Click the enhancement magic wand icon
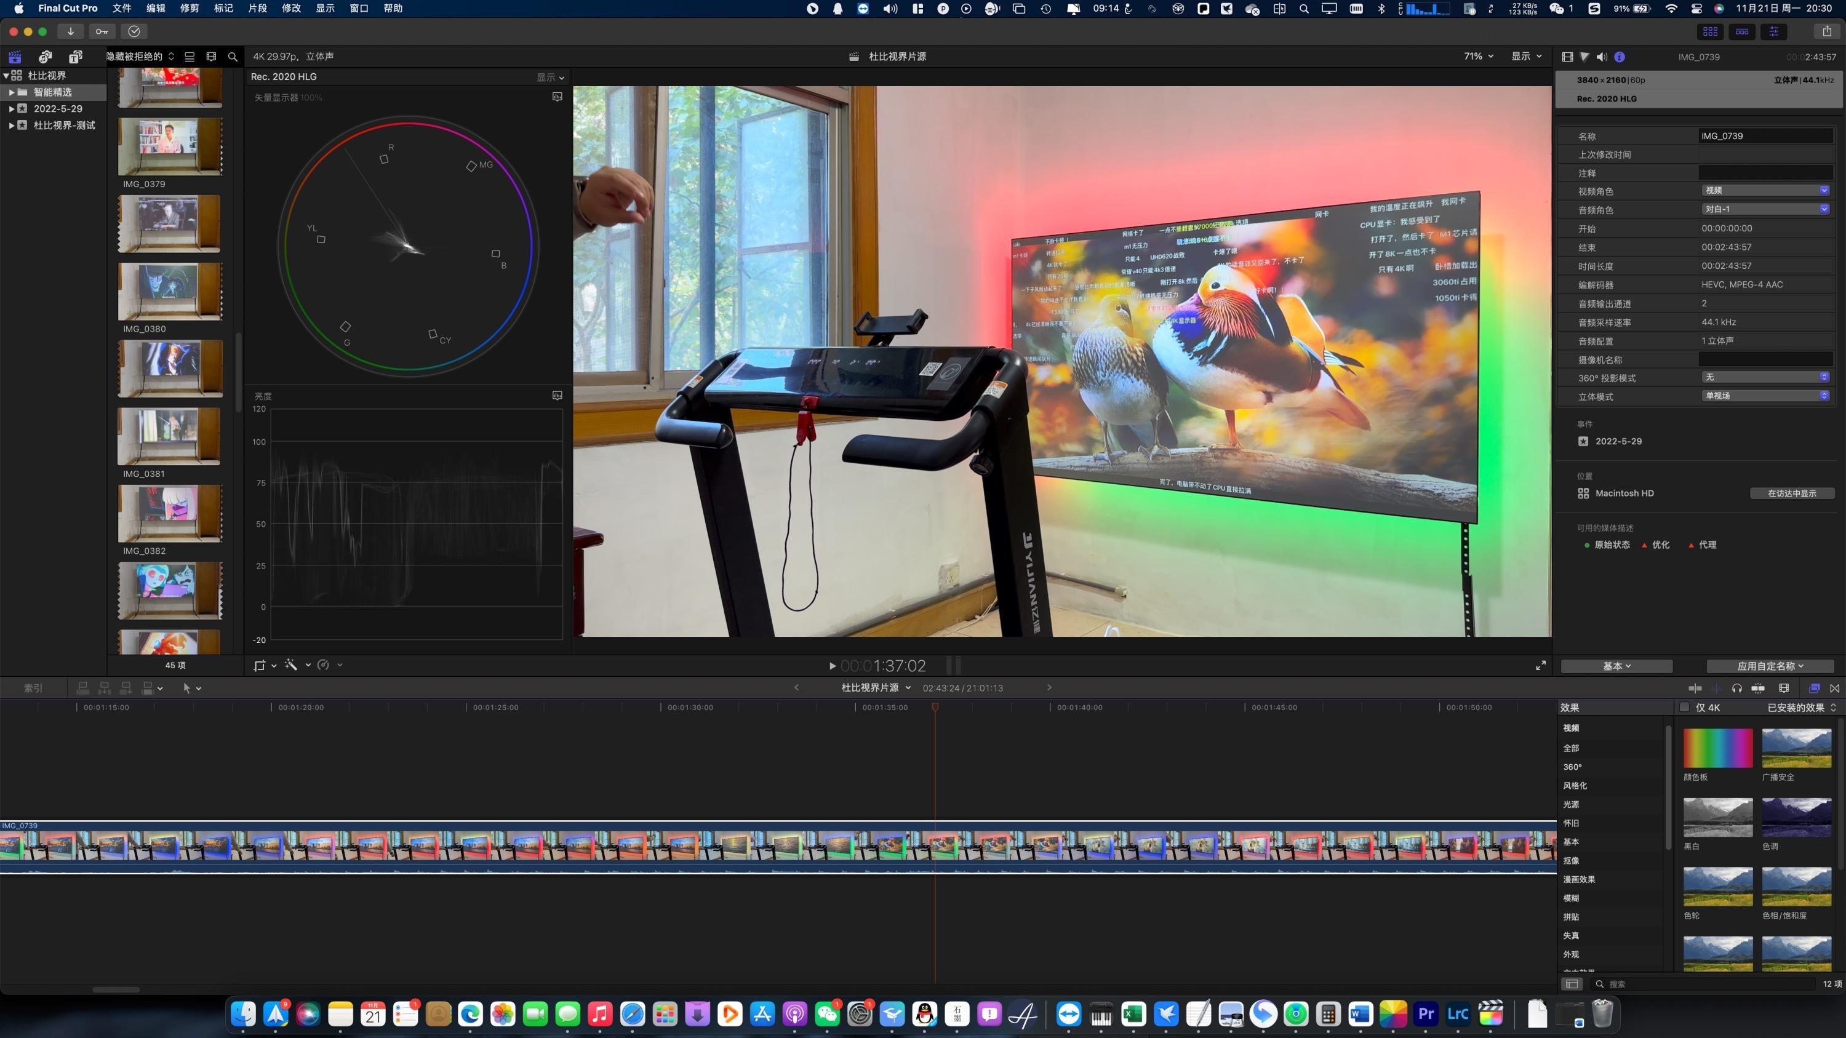1846x1038 pixels. coord(291,666)
